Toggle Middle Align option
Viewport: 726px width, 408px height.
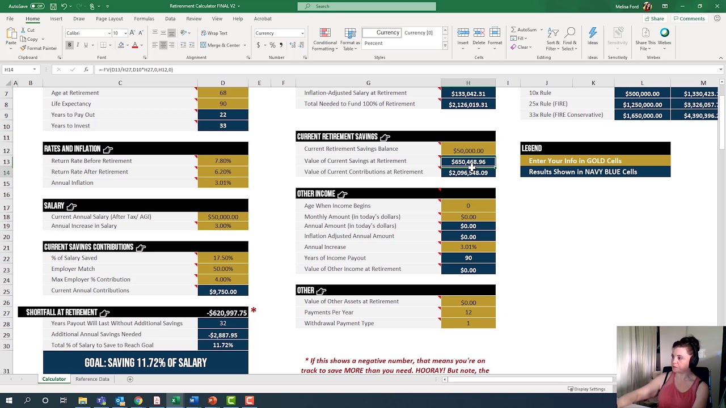point(163,33)
